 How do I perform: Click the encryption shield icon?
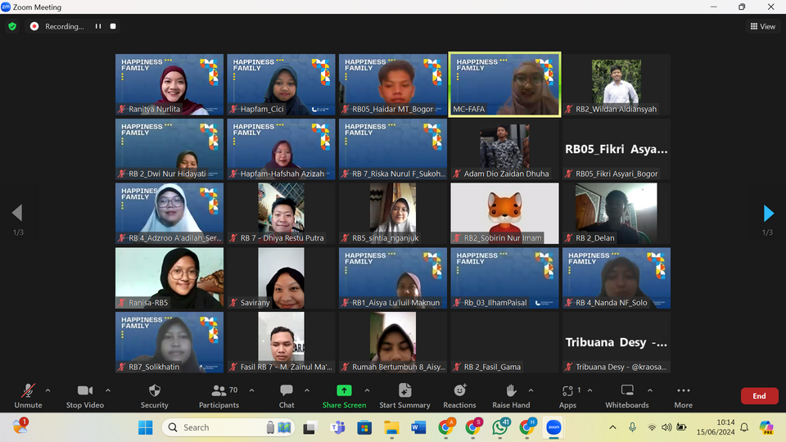(12, 26)
